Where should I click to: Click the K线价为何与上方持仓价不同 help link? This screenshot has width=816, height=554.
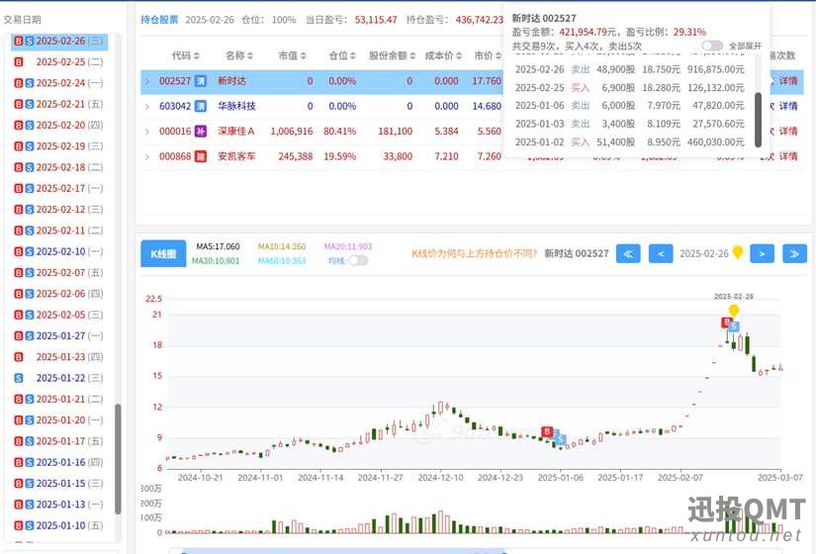coord(474,253)
